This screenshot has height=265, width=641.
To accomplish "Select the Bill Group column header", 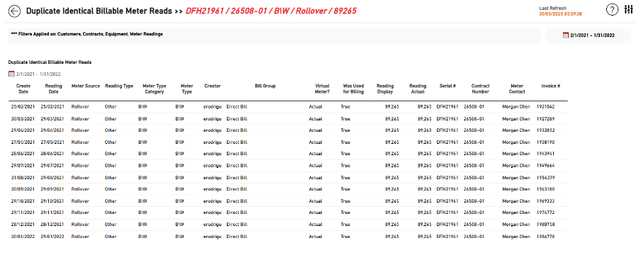I will click(265, 86).
